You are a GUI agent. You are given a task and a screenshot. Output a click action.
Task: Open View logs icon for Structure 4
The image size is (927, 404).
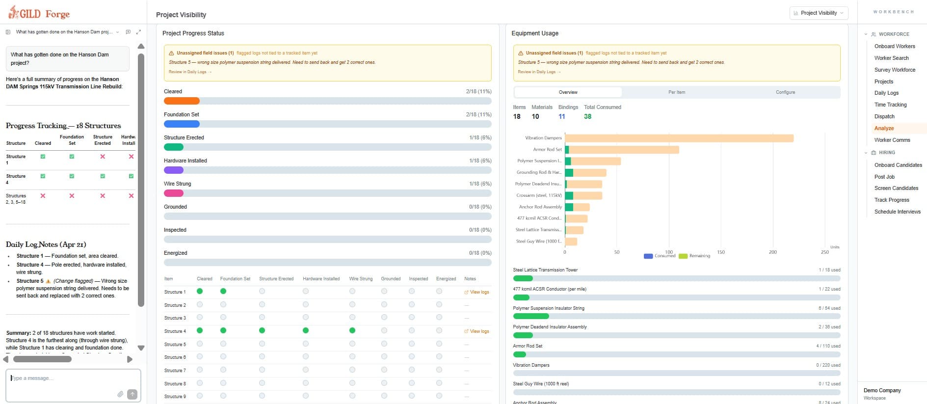(466, 331)
